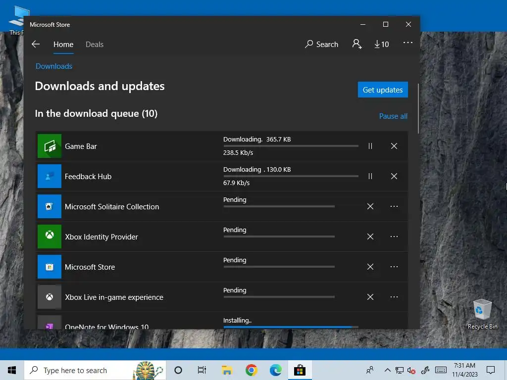Select the Recycle Bin desktop icon
The image size is (507, 380).
(482, 314)
